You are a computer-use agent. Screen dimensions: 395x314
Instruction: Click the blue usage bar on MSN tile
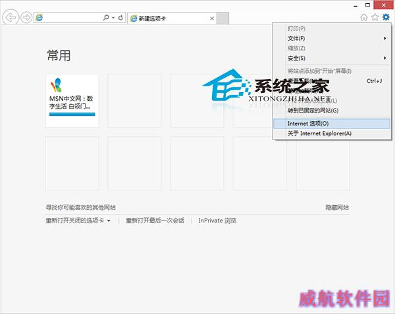(72, 115)
